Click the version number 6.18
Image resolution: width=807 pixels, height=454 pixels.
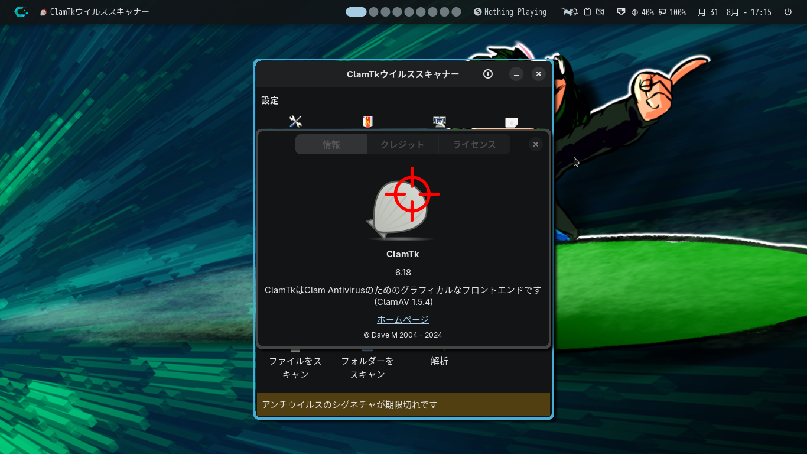pos(403,273)
